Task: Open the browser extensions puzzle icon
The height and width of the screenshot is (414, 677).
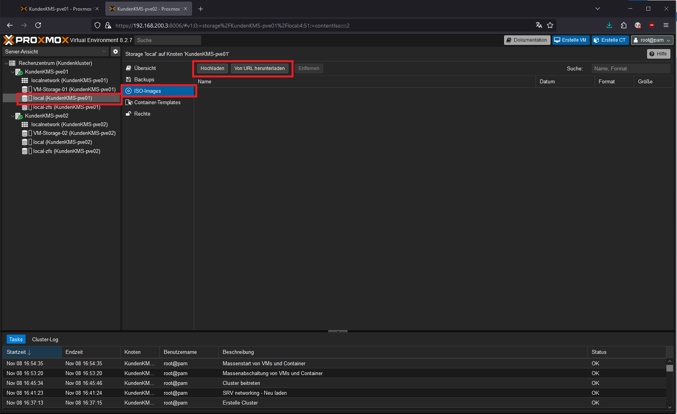Action: coord(624,25)
